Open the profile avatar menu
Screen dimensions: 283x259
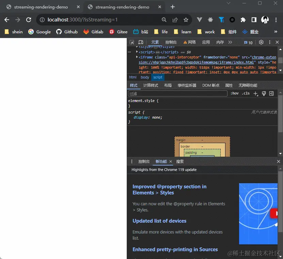tap(265, 20)
